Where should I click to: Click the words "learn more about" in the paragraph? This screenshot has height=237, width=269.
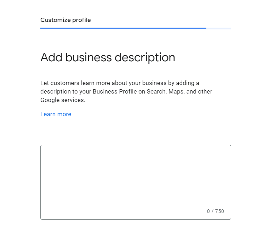(x=102, y=83)
